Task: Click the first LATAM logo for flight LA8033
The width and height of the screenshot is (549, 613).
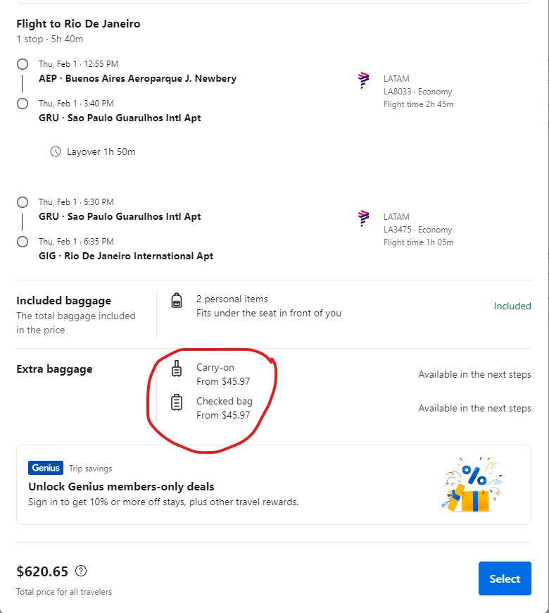Action: coord(364,80)
